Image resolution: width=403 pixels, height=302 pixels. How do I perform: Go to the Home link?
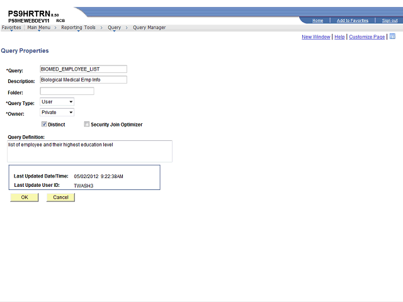pos(317,21)
